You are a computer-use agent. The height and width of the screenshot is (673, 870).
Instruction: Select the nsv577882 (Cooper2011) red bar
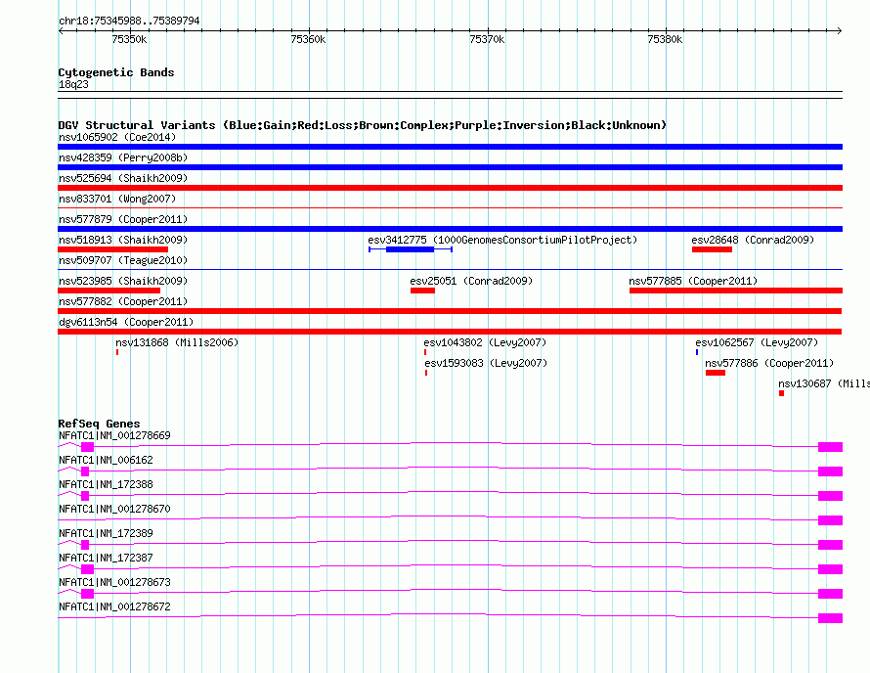pos(450,311)
